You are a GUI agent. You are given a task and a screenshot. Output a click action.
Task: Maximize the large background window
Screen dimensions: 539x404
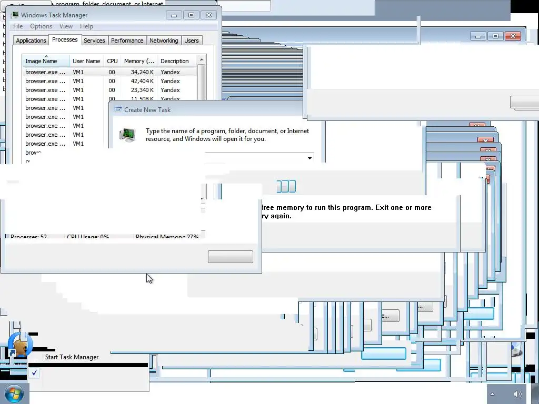pyautogui.click(x=495, y=36)
